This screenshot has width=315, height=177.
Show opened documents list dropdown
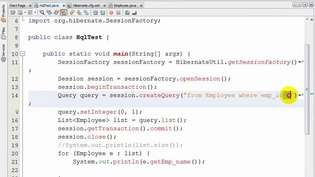305,4
